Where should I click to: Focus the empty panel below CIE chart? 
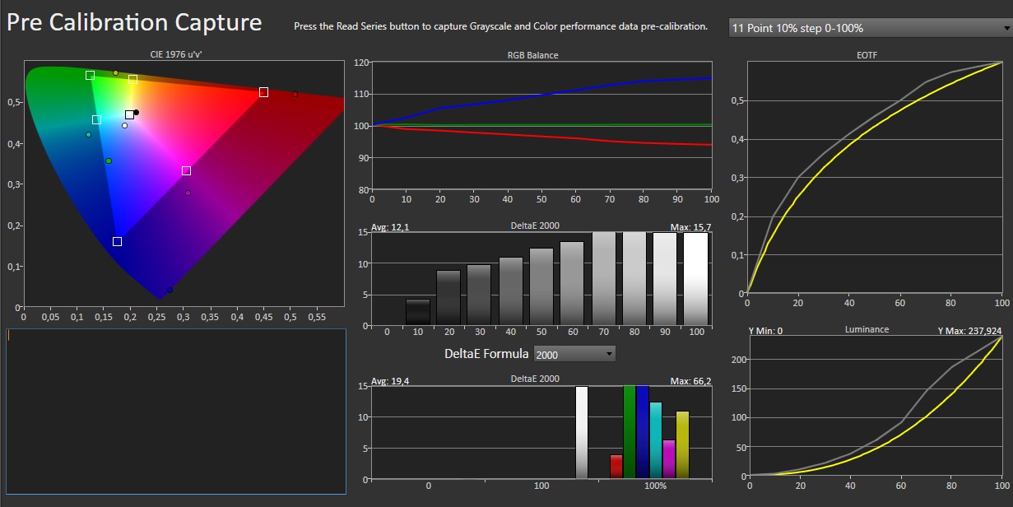point(175,411)
